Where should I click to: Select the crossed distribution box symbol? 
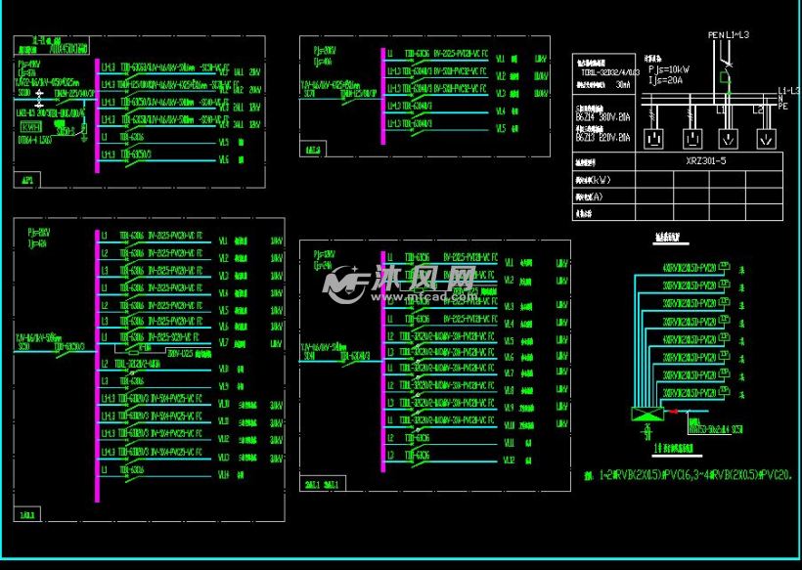point(646,414)
